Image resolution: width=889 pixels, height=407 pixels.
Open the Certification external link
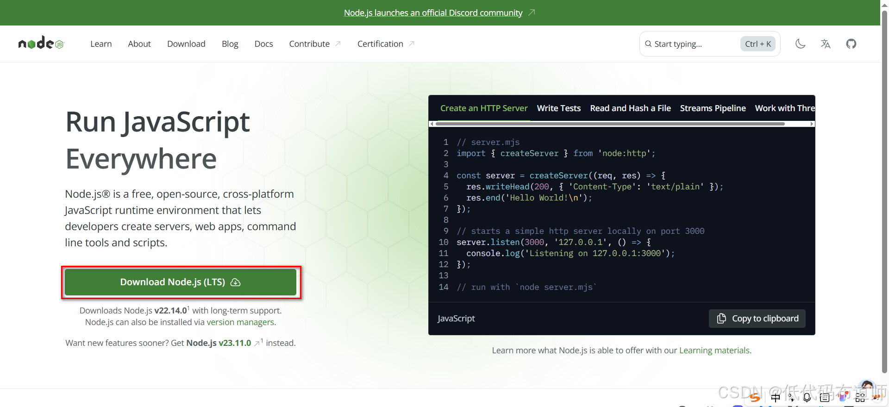coord(386,44)
